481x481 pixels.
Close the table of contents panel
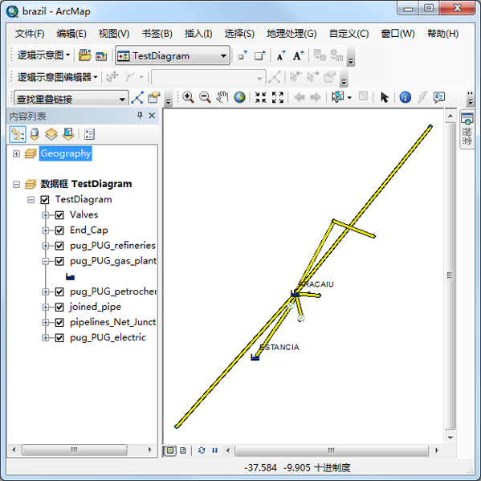pyautogui.click(x=152, y=116)
